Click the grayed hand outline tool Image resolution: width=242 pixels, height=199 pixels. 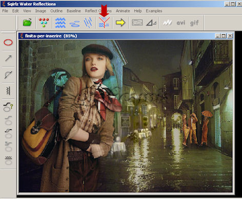tap(8, 133)
